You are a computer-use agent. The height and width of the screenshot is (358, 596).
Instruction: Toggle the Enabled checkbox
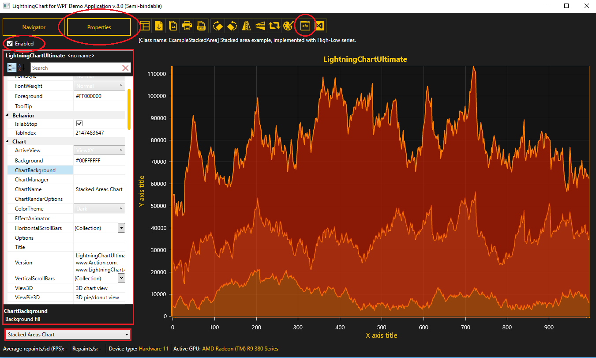(x=10, y=44)
